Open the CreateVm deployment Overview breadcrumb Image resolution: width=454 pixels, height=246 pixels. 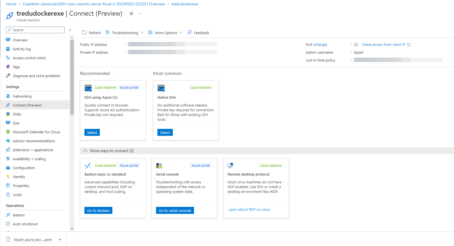click(94, 4)
